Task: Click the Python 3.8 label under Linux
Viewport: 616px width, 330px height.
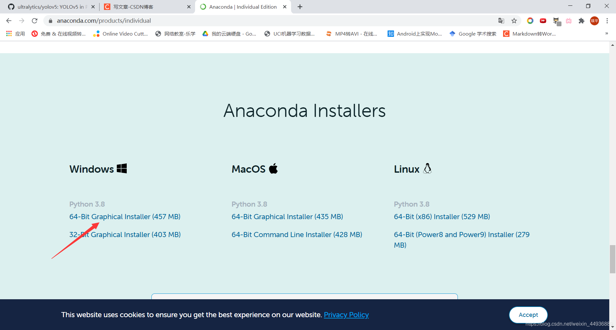Action: [412, 204]
